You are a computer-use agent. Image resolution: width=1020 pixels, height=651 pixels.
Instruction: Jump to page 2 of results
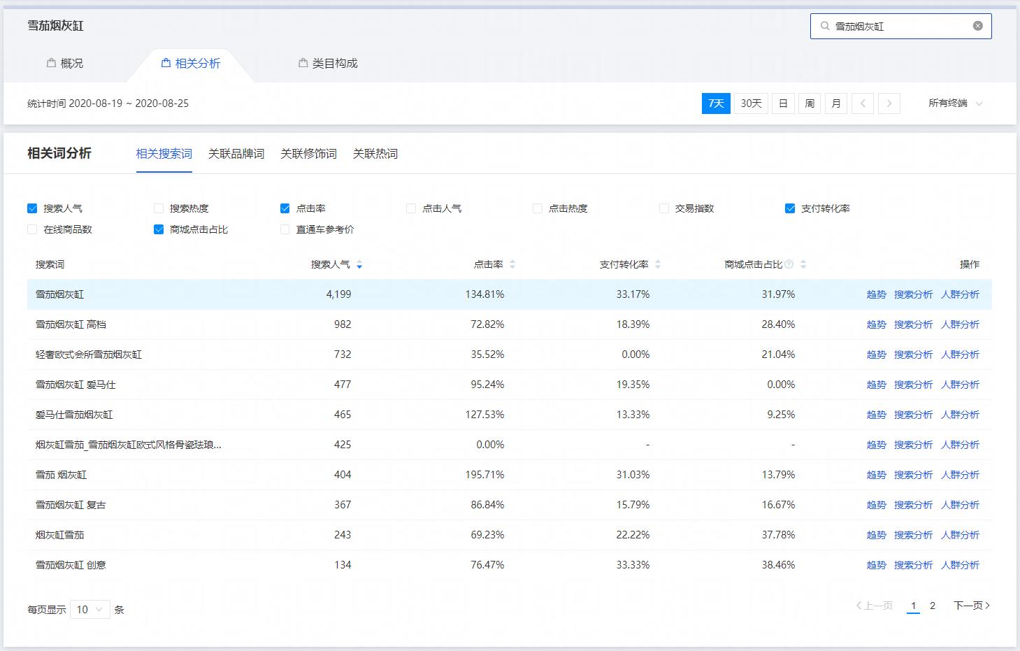pyautogui.click(x=932, y=606)
